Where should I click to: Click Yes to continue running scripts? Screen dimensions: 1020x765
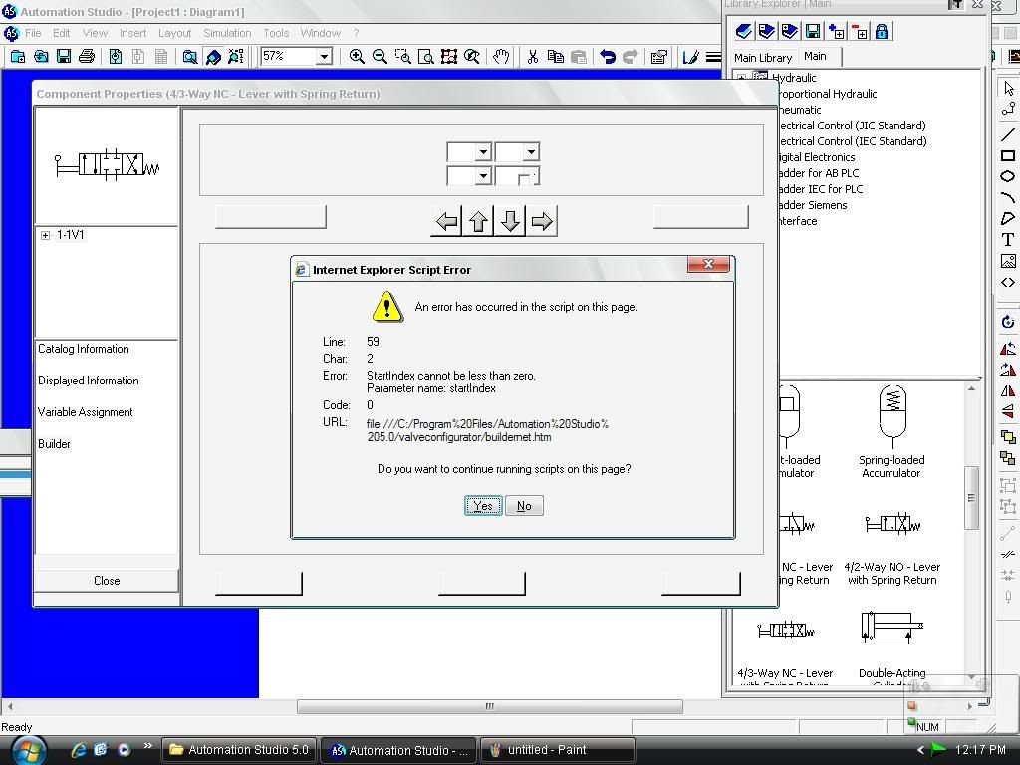coord(483,505)
